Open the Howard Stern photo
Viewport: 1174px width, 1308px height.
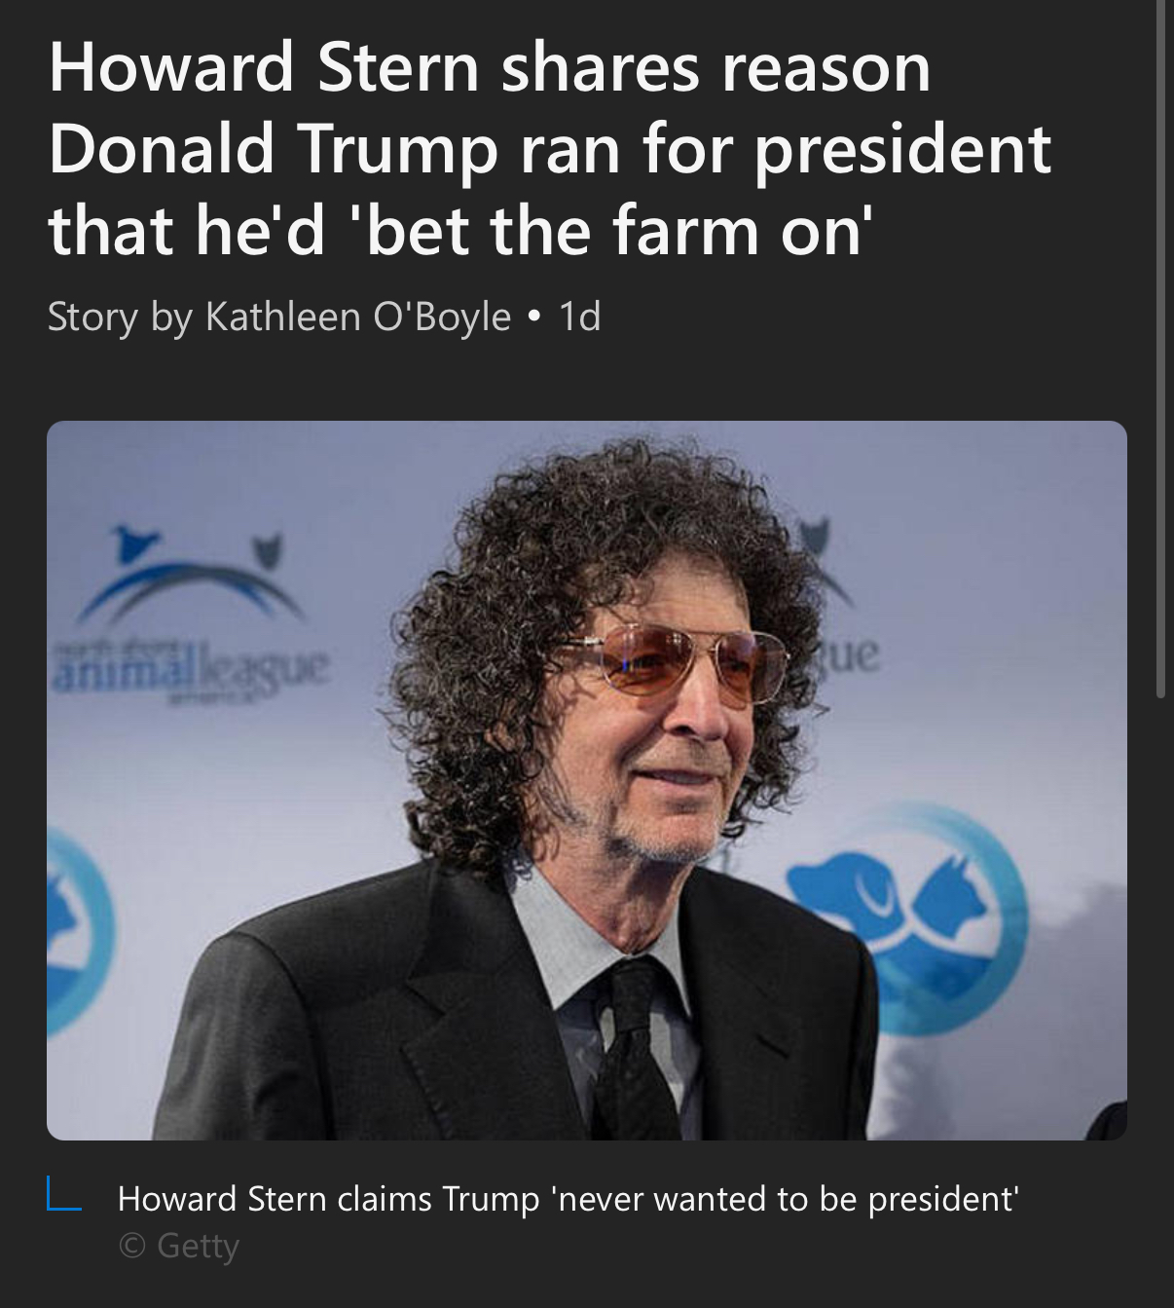pos(587,780)
